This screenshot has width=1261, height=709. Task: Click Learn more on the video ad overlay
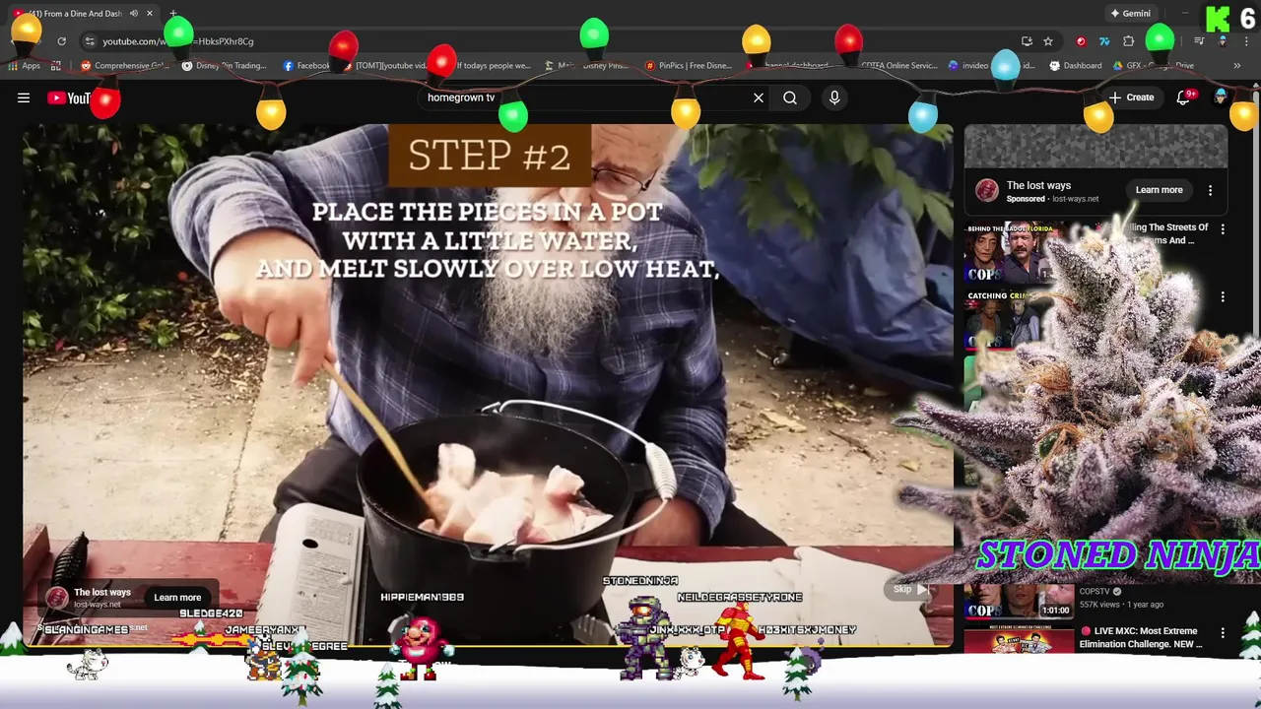[177, 598]
